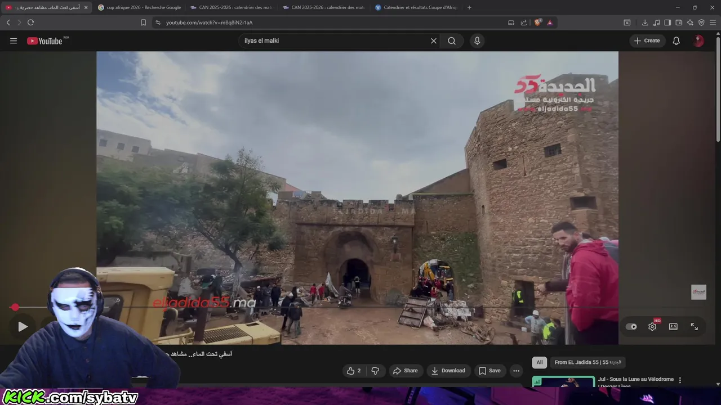Open browser downloads panel

point(645,22)
